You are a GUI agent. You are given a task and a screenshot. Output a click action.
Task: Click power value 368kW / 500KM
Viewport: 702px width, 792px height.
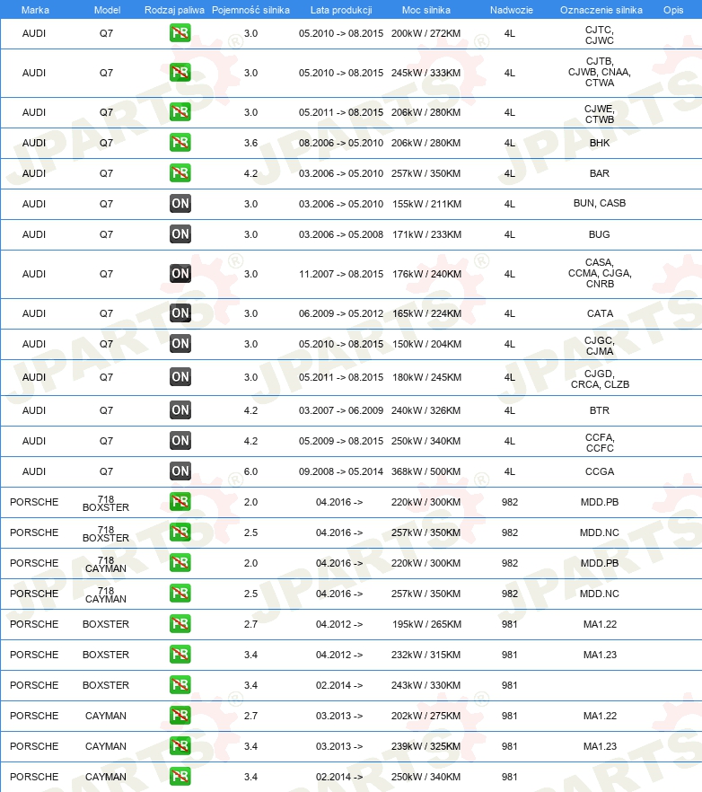(426, 471)
